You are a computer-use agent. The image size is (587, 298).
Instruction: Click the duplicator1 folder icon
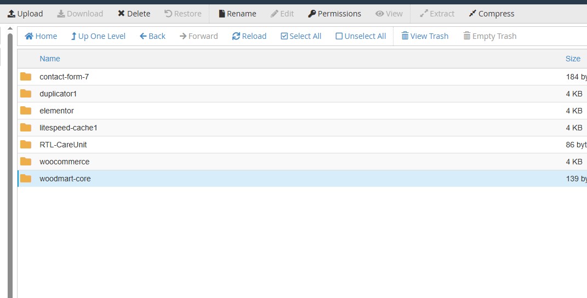[x=26, y=94]
